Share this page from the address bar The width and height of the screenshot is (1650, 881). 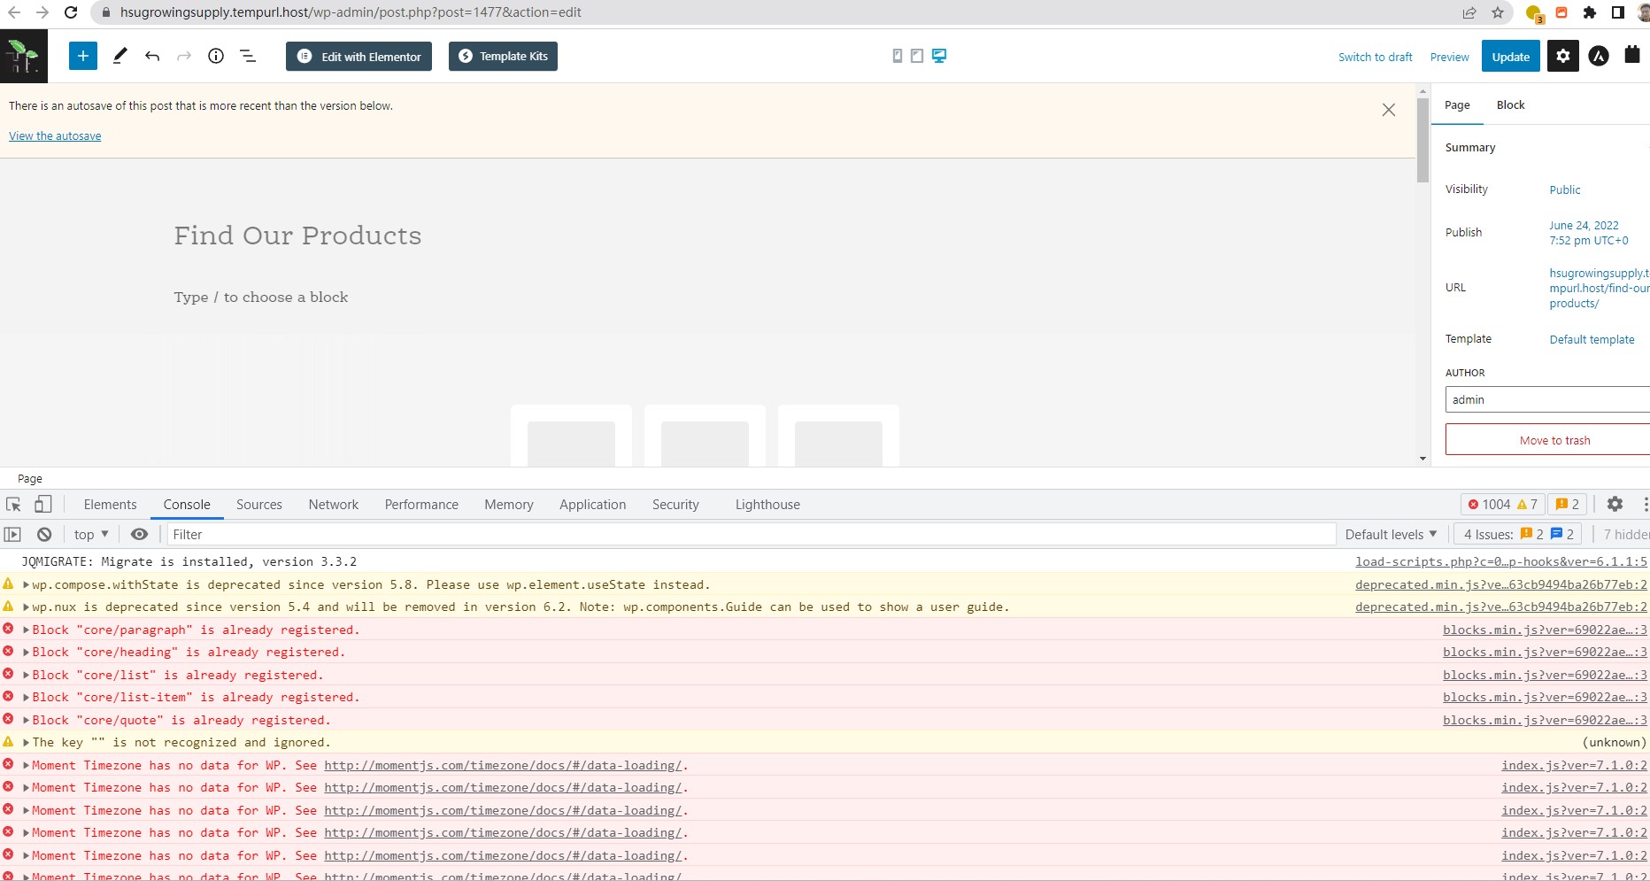[x=1469, y=12]
